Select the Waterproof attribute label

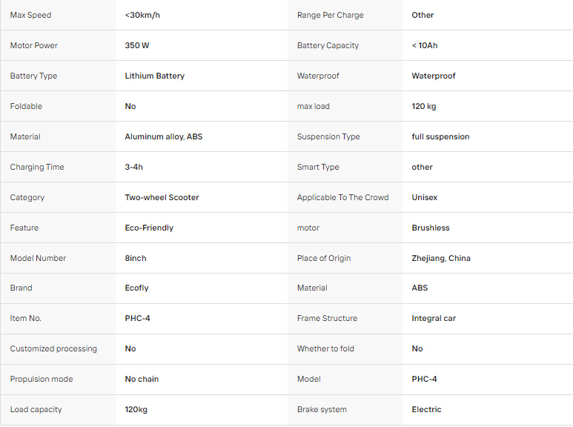coord(318,76)
